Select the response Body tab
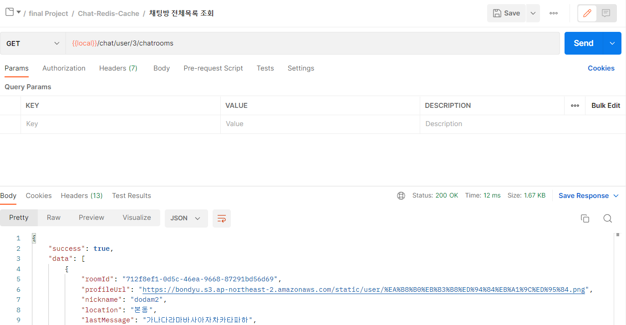Image resolution: width=626 pixels, height=325 pixels. 8,196
